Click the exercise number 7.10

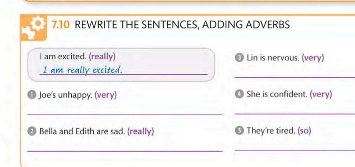[x=60, y=25]
